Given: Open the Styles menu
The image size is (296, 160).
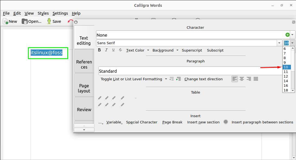Looking at the screenshot, I should (43, 13).
